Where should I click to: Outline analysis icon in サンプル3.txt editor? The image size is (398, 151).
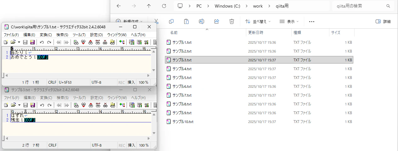click(x=122, y=105)
